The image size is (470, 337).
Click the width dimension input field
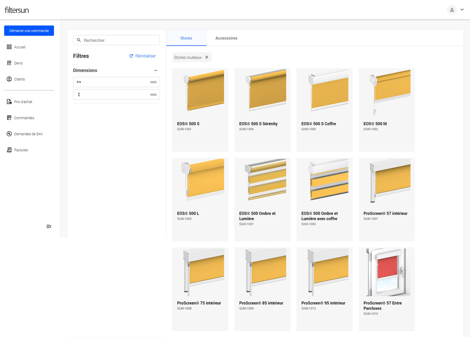(116, 82)
